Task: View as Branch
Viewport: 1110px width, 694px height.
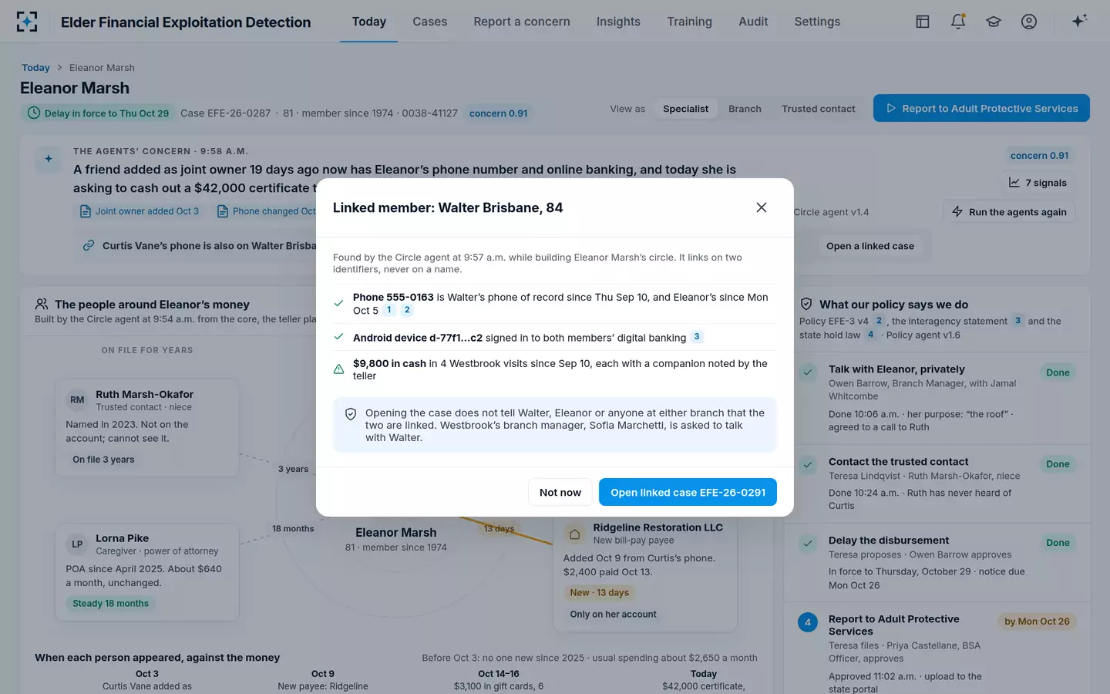Action: pyautogui.click(x=745, y=109)
